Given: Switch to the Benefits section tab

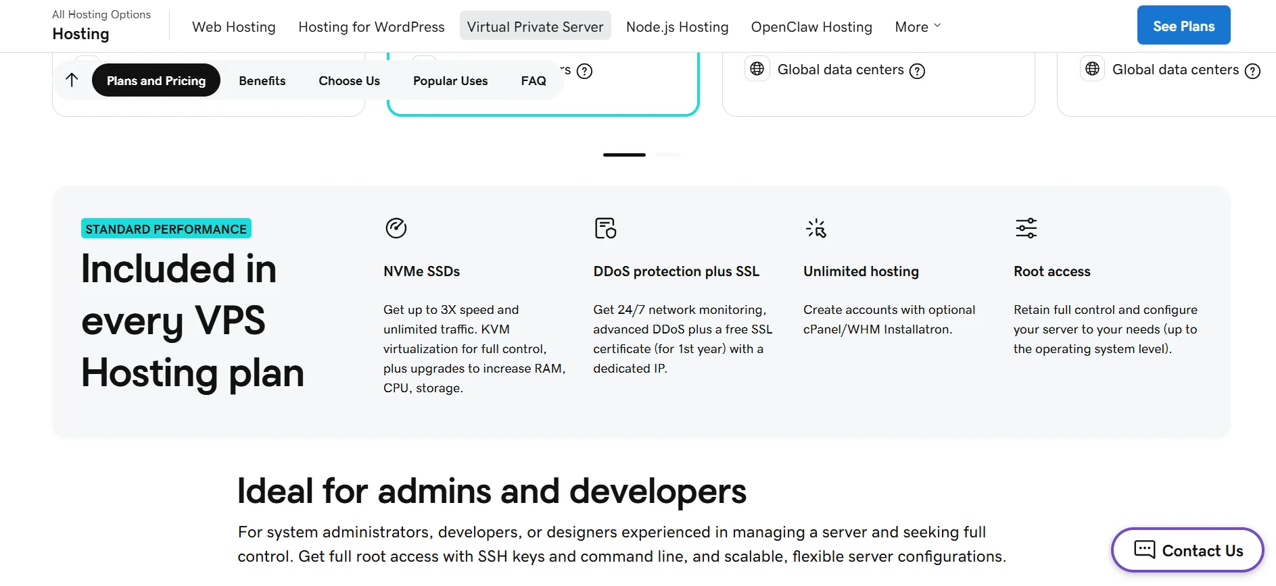Looking at the screenshot, I should [262, 80].
